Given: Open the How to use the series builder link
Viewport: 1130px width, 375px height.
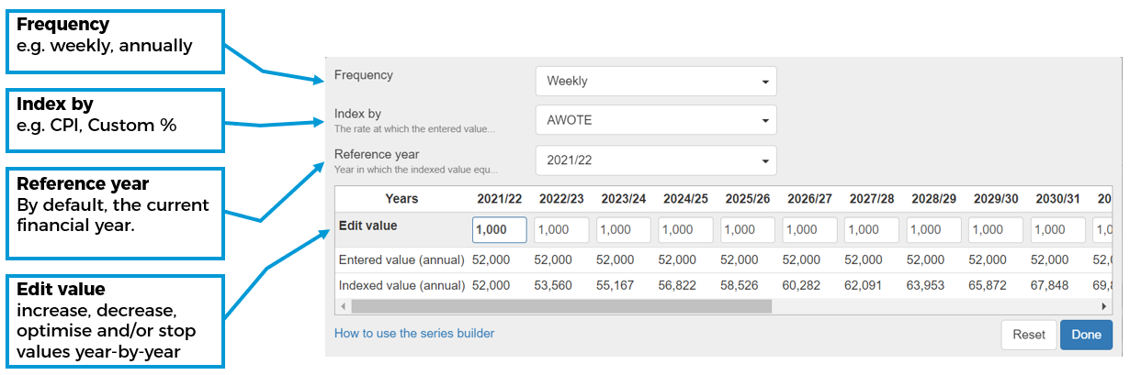Looking at the screenshot, I should [414, 334].
